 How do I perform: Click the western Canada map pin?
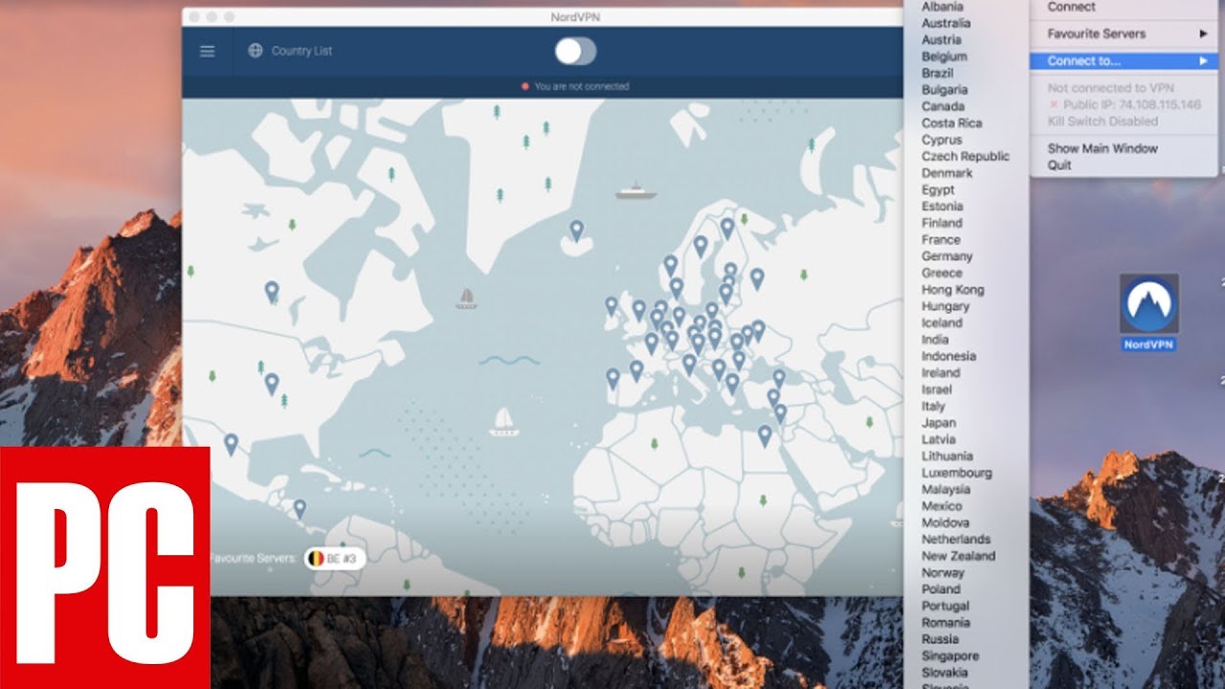click(272, 291)
